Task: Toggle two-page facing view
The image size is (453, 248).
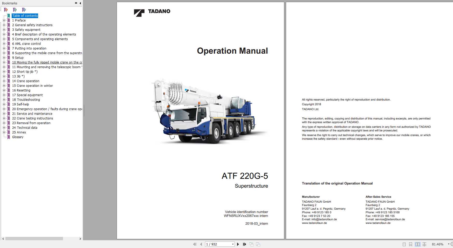Action: [x=417, y=244]
